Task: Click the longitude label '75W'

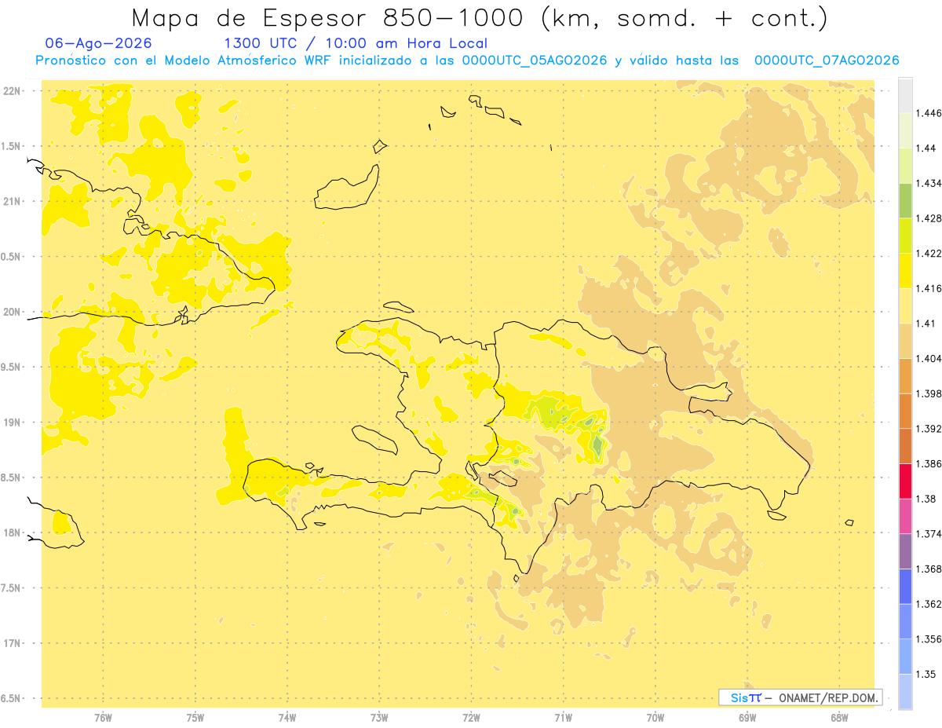Action: click(195, 718)
